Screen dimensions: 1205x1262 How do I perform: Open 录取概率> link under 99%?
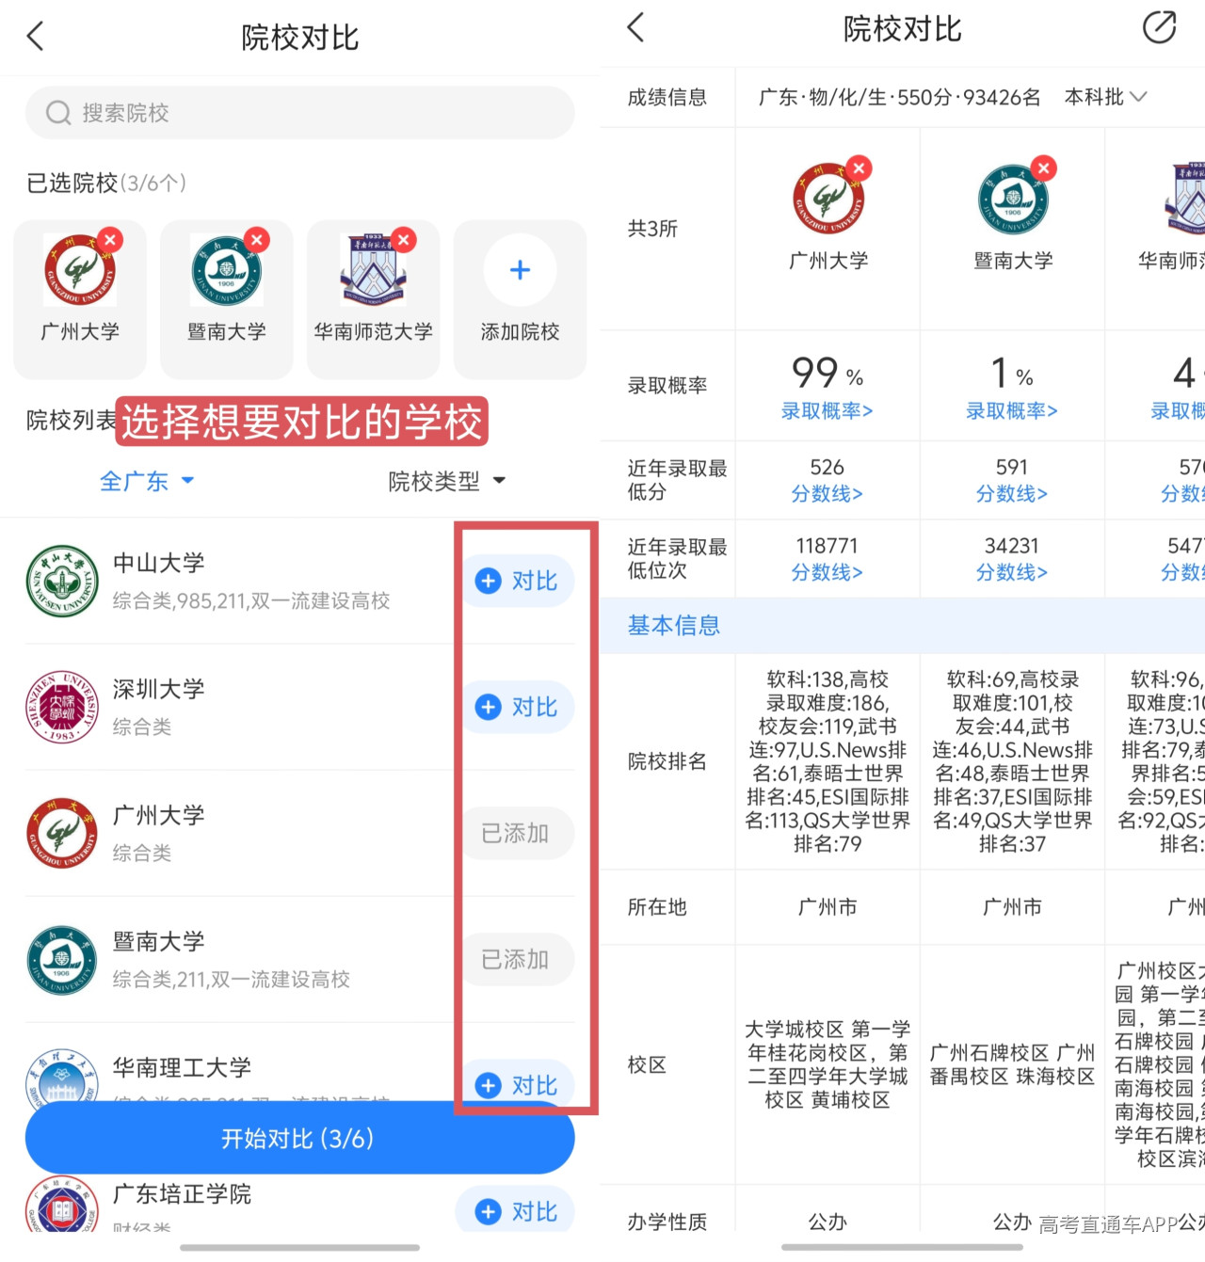coord(827,410)
